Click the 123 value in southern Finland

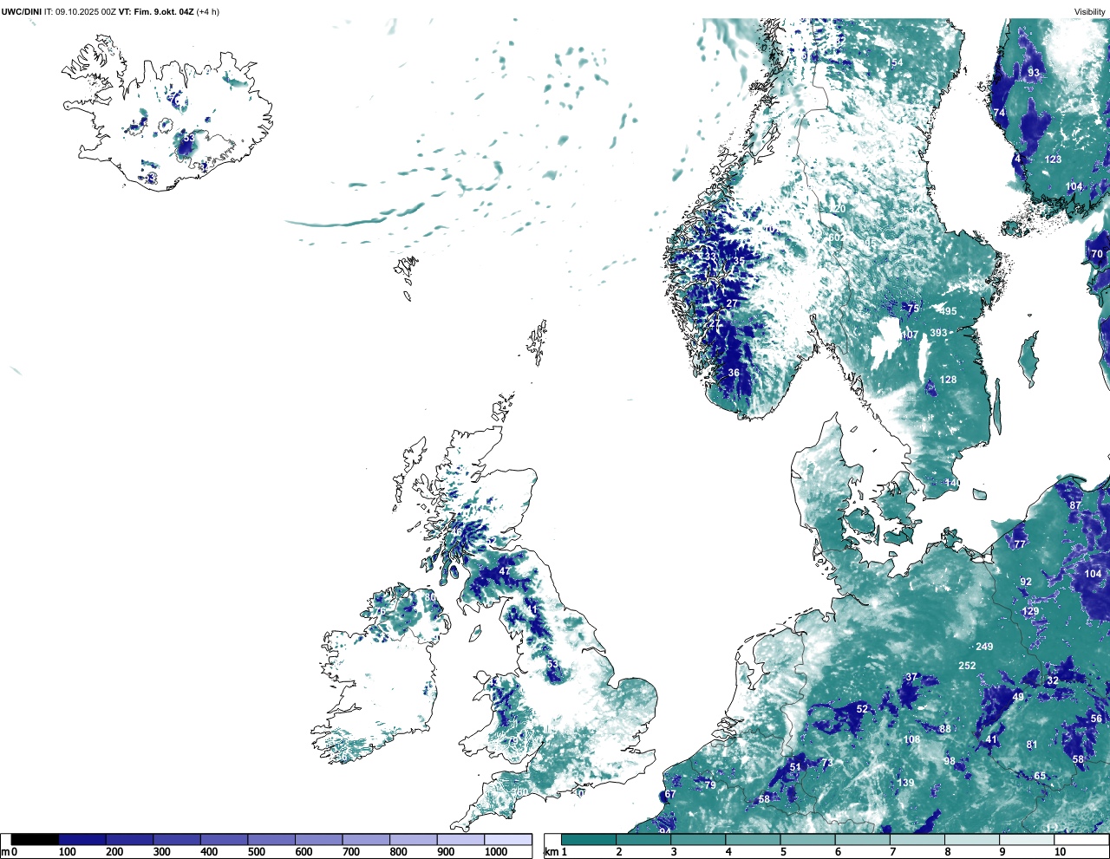click(x=1053, y=159)
